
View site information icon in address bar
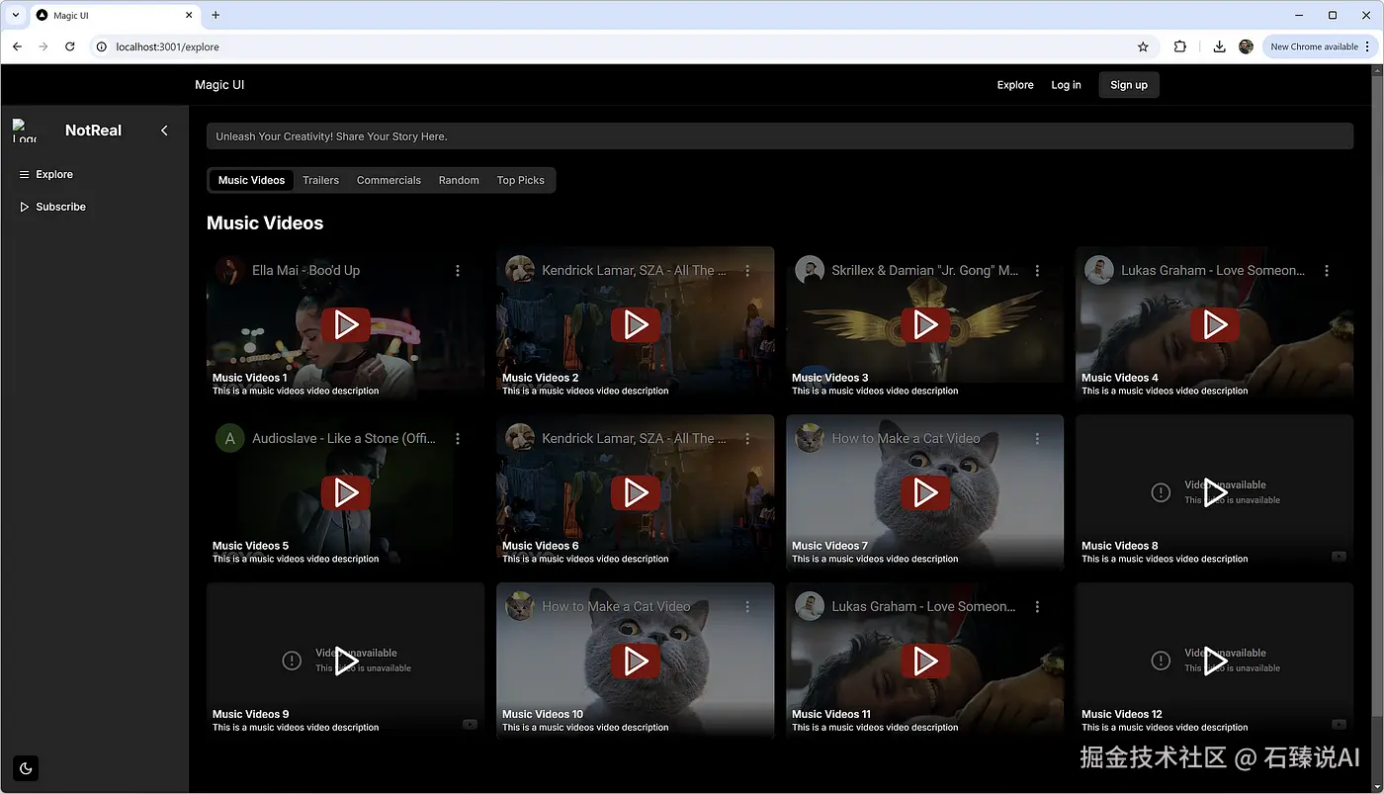[101, 46]
